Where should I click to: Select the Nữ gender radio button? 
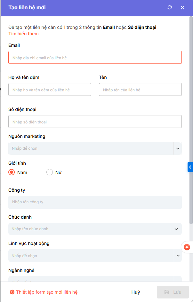tap(50, 172)
